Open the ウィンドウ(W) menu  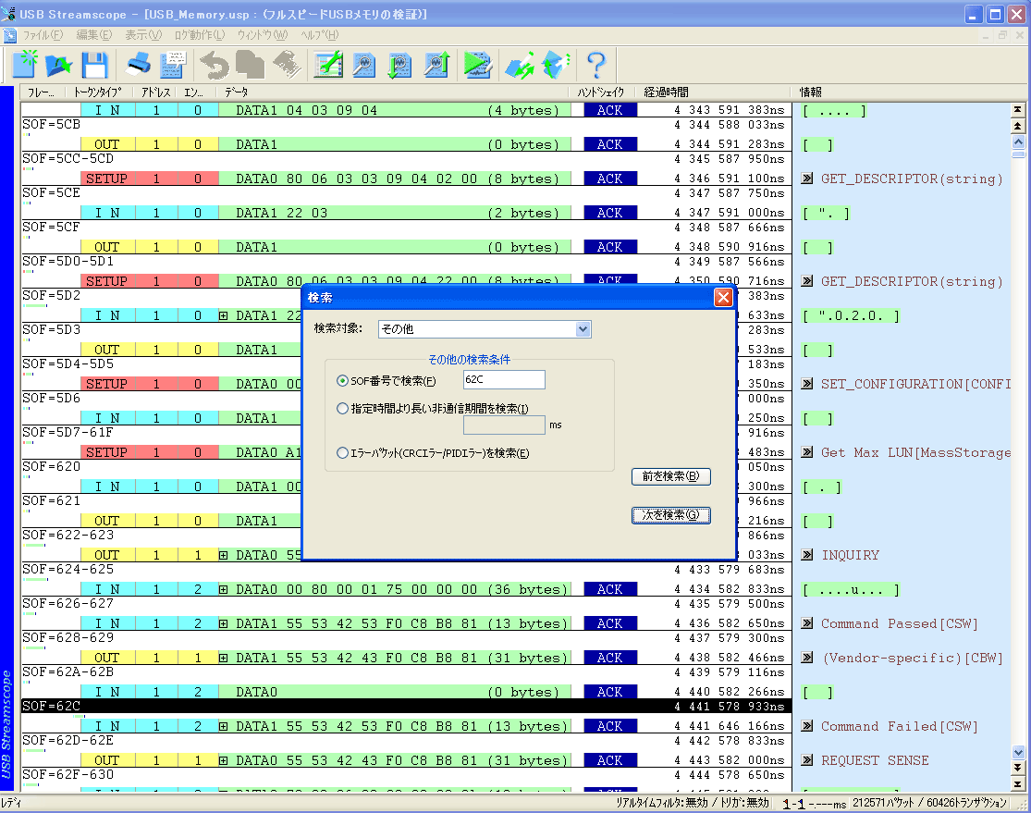263,35
